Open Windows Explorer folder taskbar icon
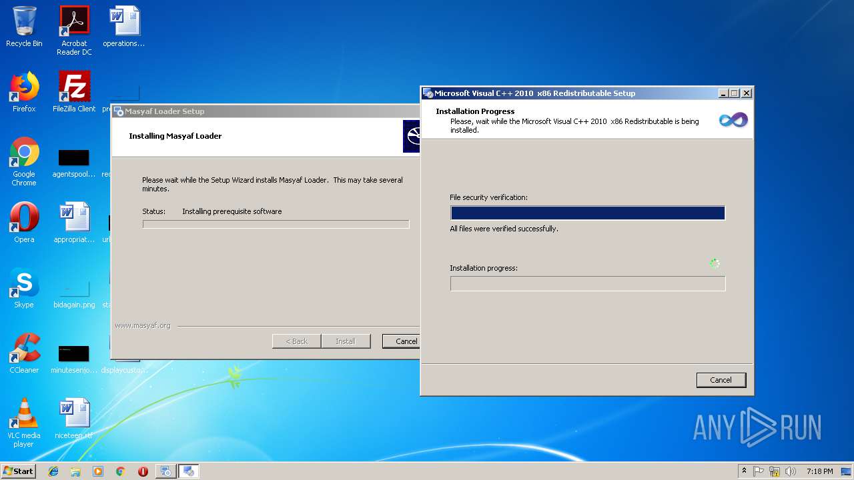854x480 pixels. (x=75, y=471)
